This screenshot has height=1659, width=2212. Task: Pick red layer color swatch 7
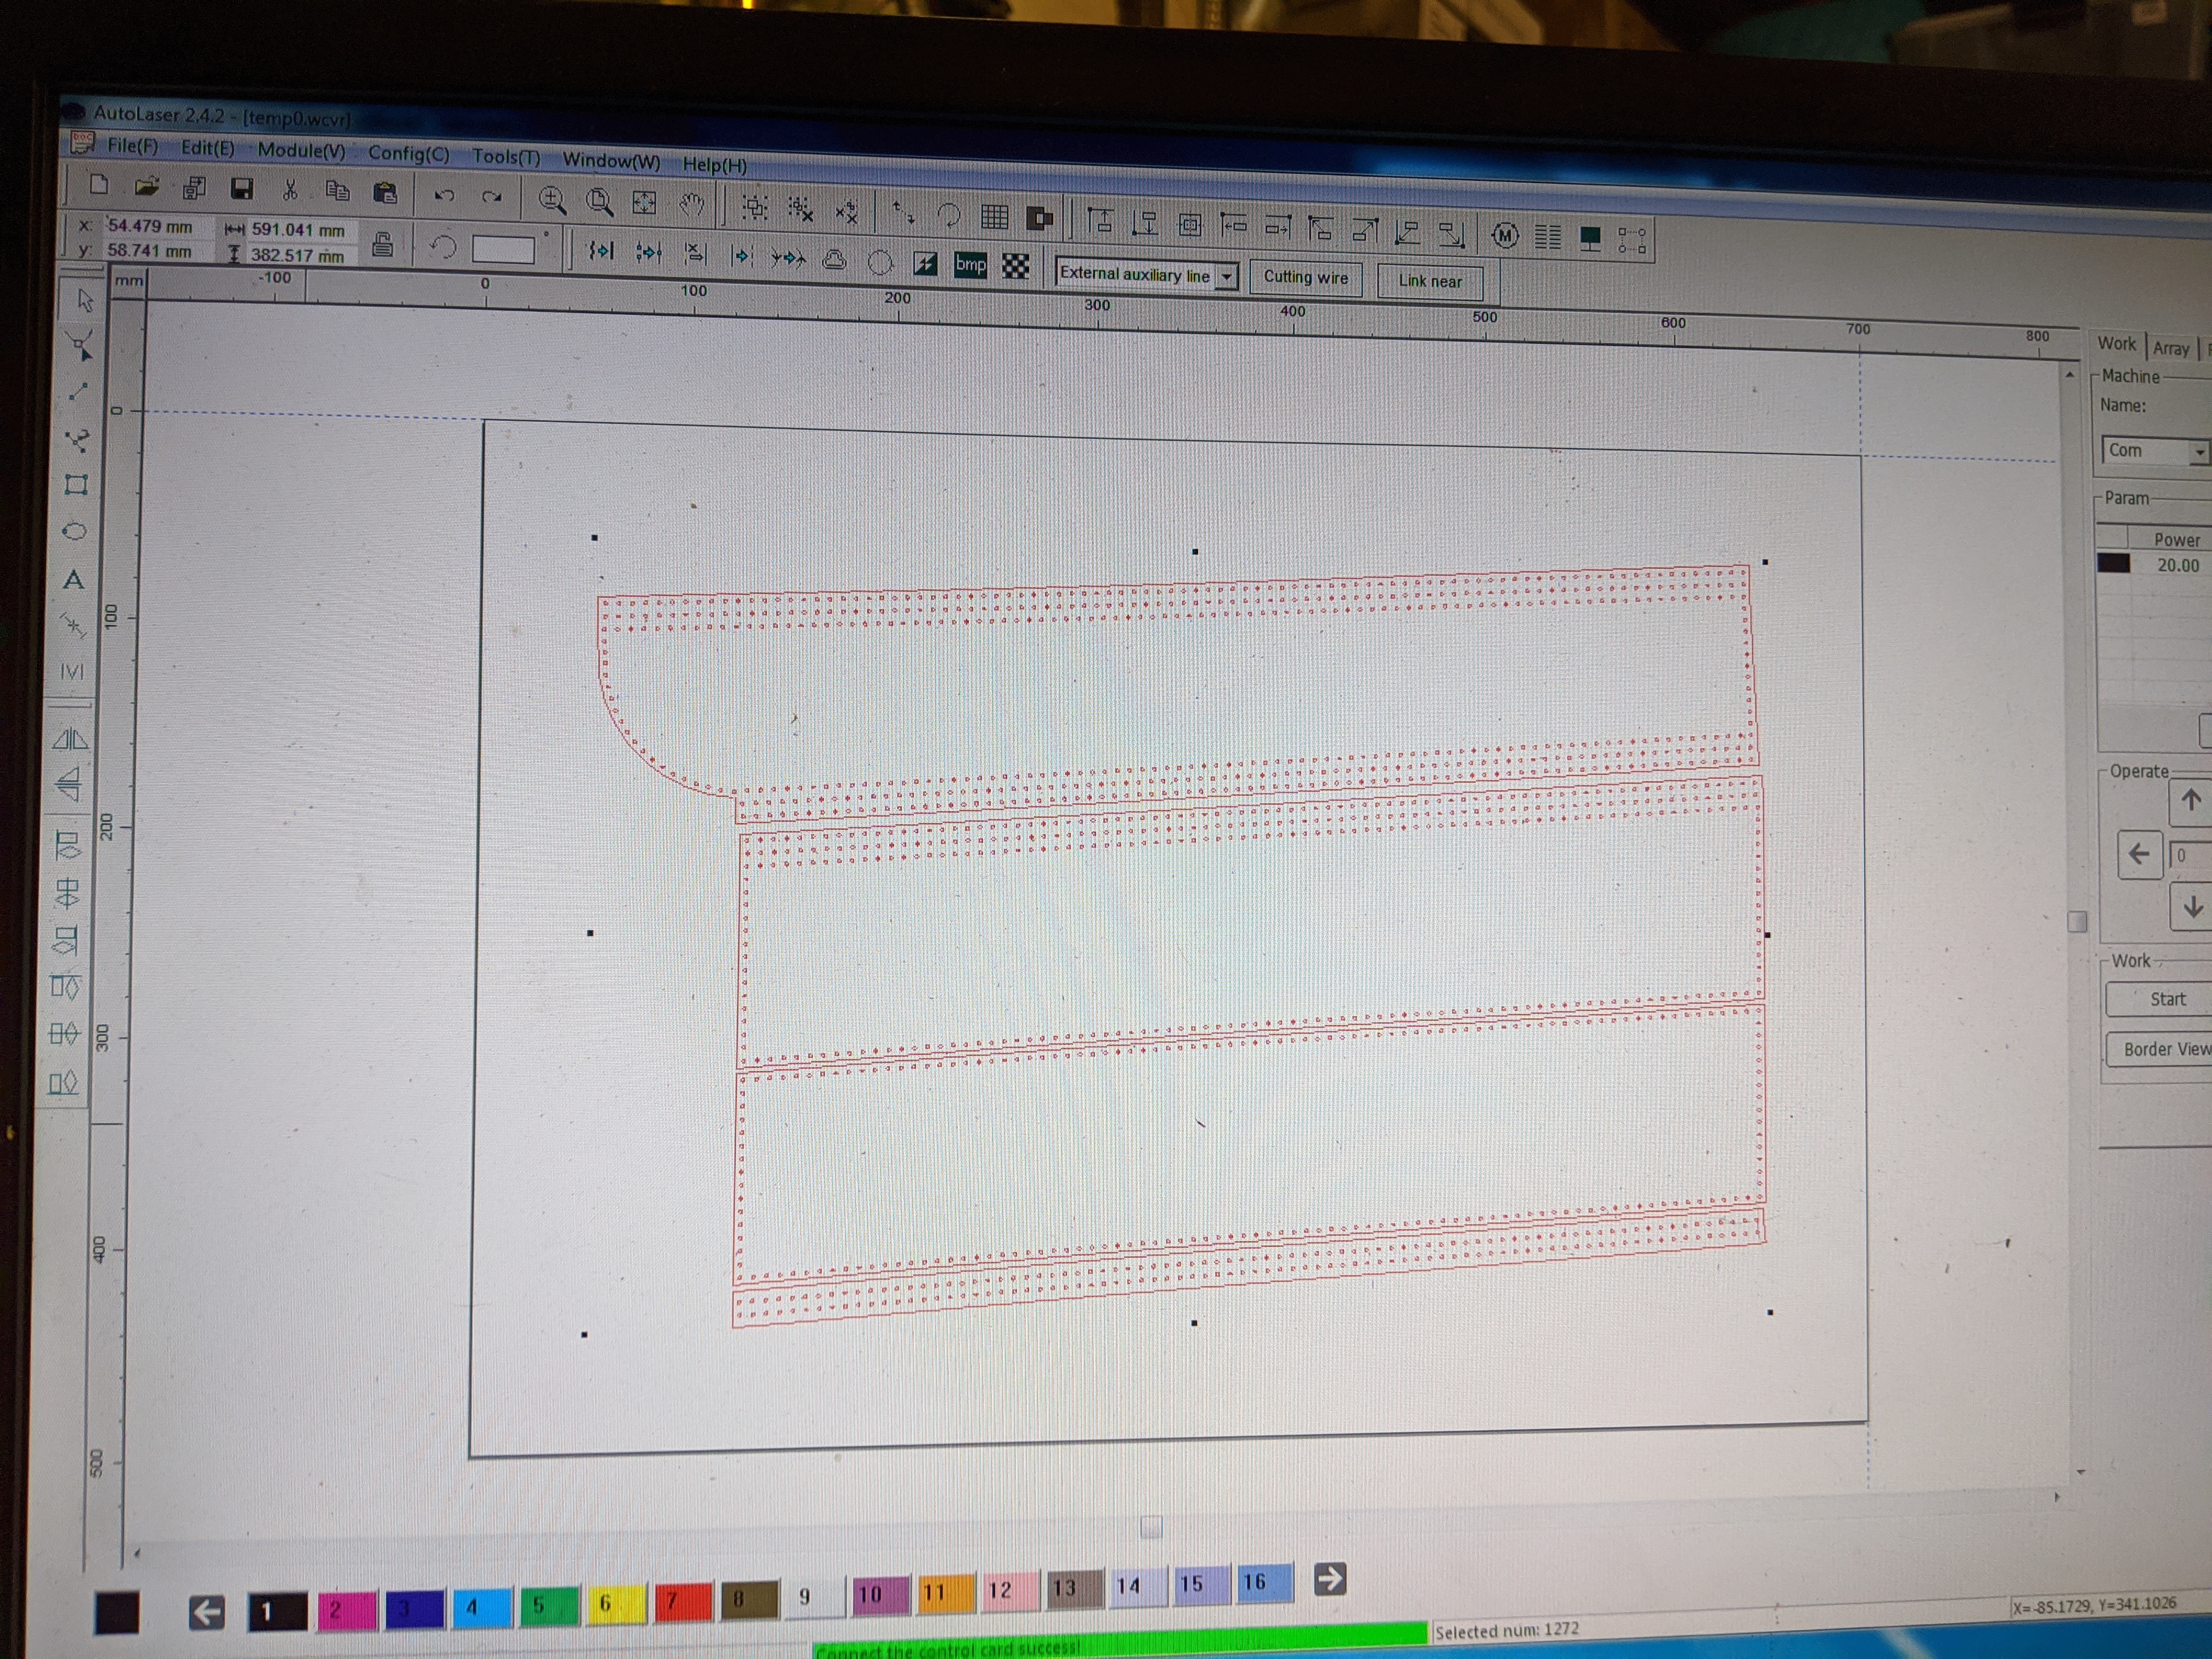coord(682,1601)
